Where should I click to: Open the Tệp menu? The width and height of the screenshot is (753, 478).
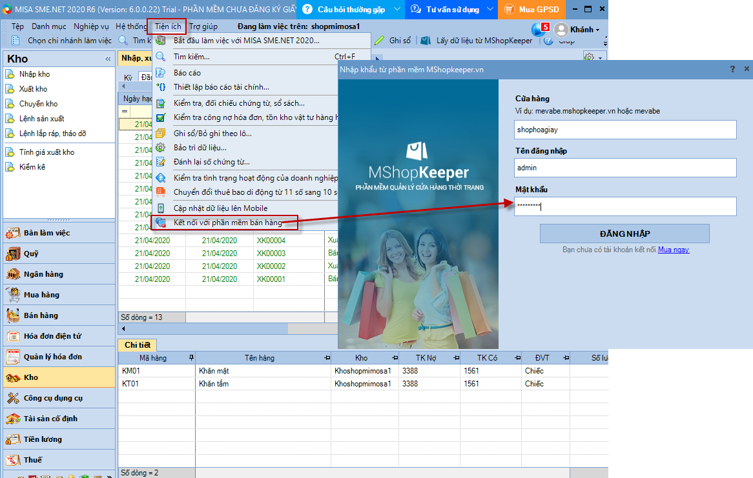pyautogui.click(x=17, y=26)
